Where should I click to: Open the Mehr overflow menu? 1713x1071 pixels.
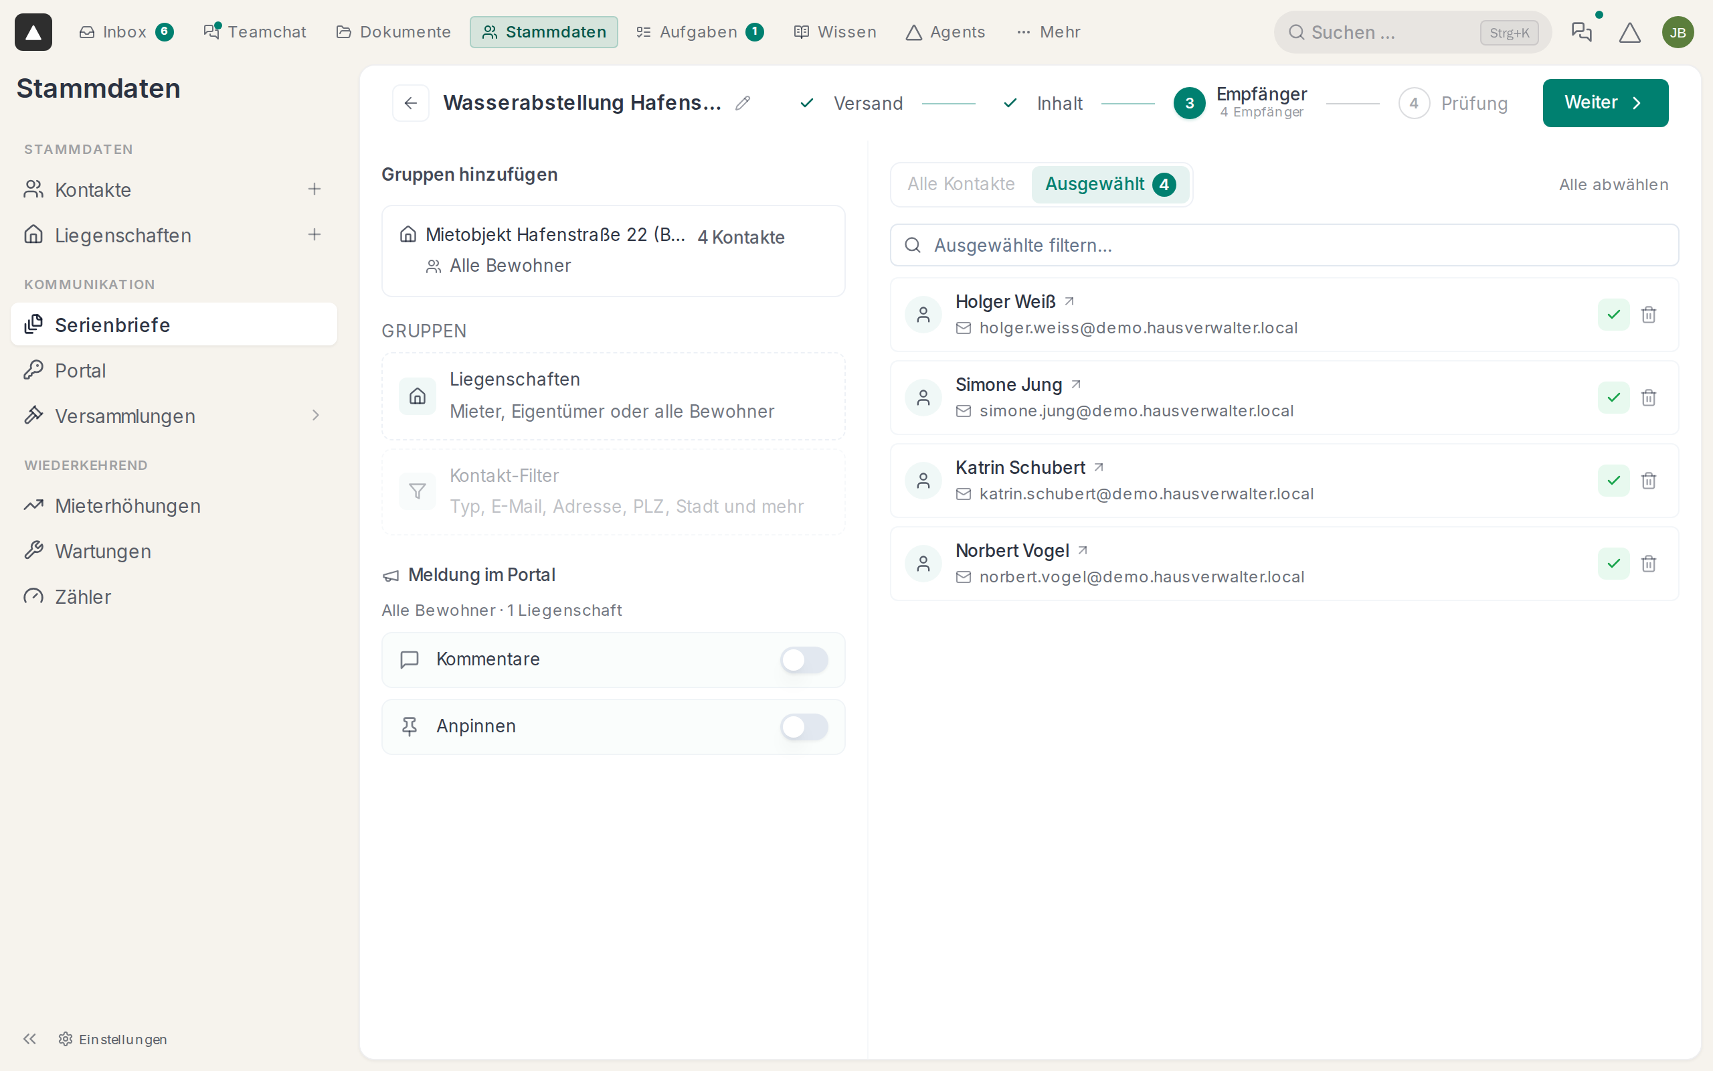(1049, 32)
